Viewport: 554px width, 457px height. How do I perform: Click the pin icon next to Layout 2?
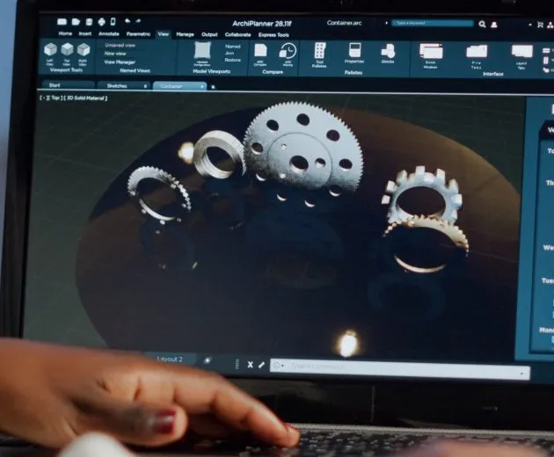coord(208,360)
